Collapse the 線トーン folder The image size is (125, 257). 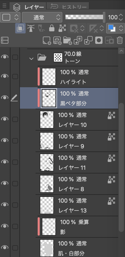pos(31,59)
